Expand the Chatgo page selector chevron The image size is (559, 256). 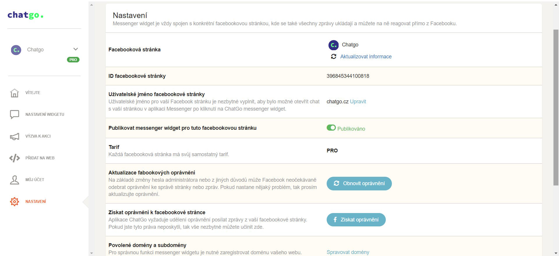pos(76,49)
